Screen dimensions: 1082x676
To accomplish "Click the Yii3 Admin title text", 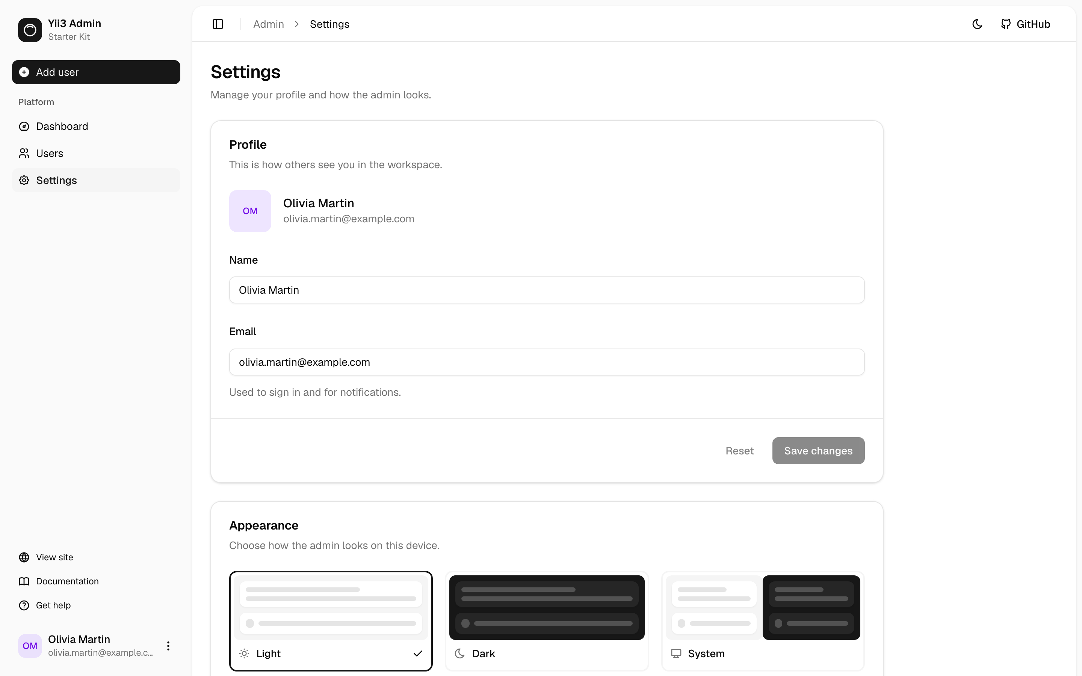I will click(x=75, y=23).
